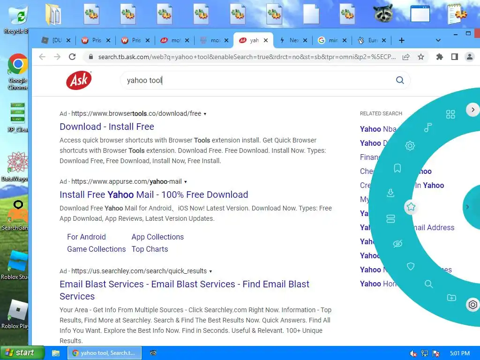Screen dimensions: 480x360
Task: Open the gear settings icon in teal wheel
Action: pyautogui.click(x=410, y=145)
